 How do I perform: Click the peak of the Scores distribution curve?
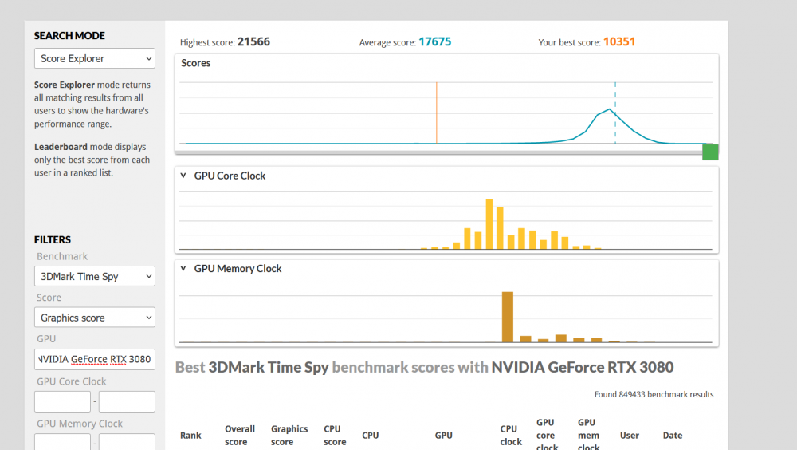610,109
